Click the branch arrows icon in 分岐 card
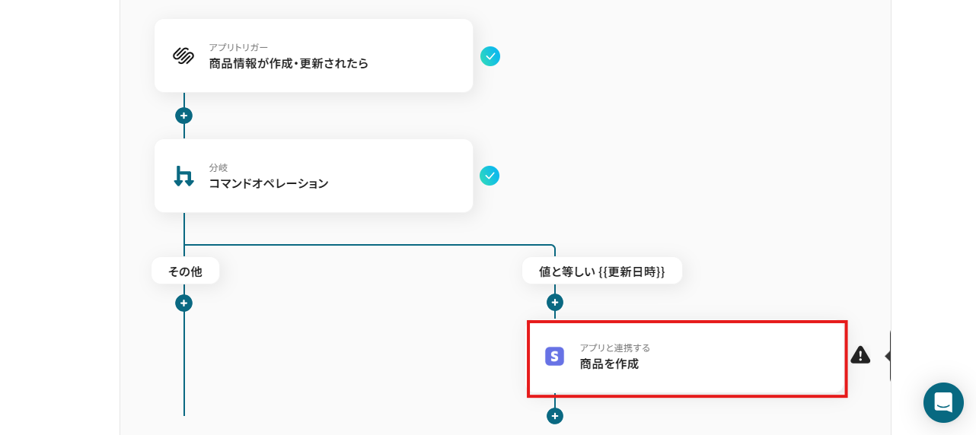This screenshot has height=435, width=976. coord(183,176)
